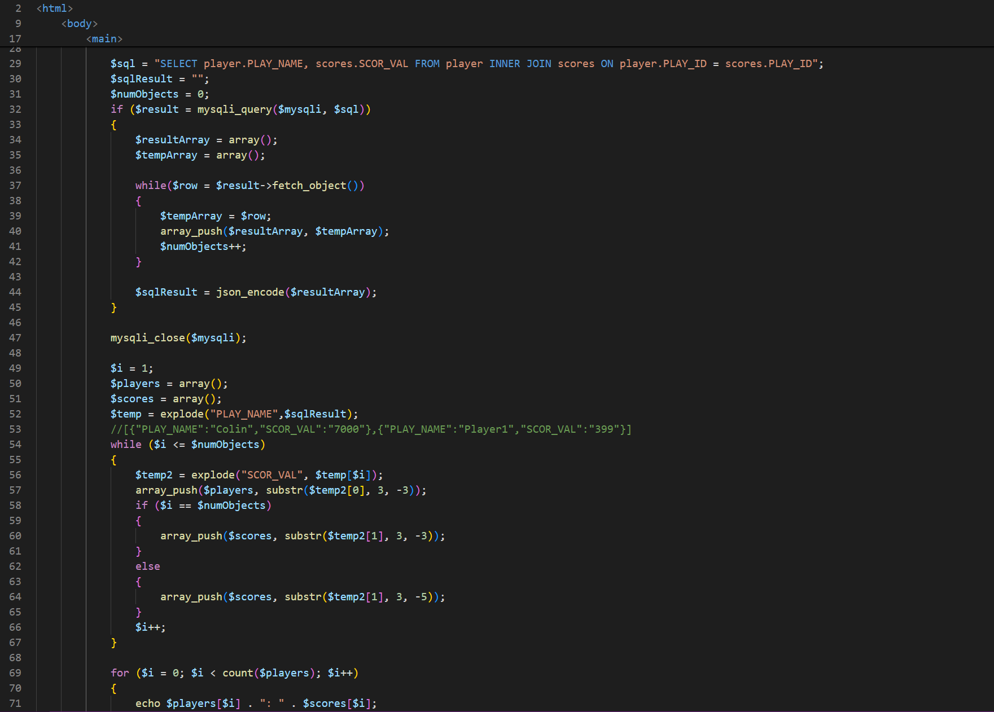This screenshot has width=994, height=712.
Task: Click the mysqli_query if statement
Action: point(240,109)
